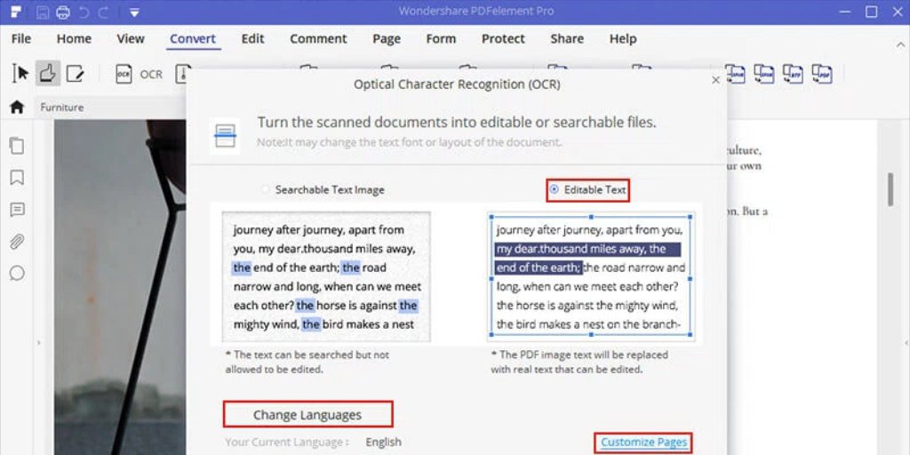Viewport: 910px width, 455px height.
Task: Click the Redo arrow in the title bar
Action: [105, 12]
